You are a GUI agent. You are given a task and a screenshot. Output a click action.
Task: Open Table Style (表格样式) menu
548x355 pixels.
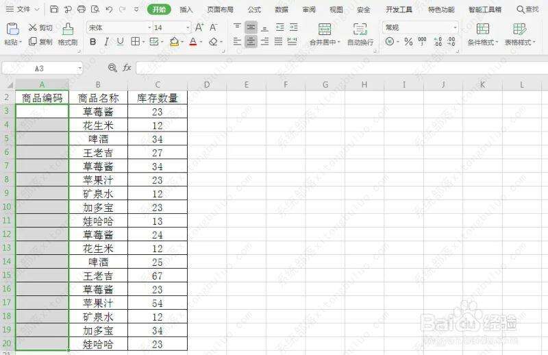point(520,34)
